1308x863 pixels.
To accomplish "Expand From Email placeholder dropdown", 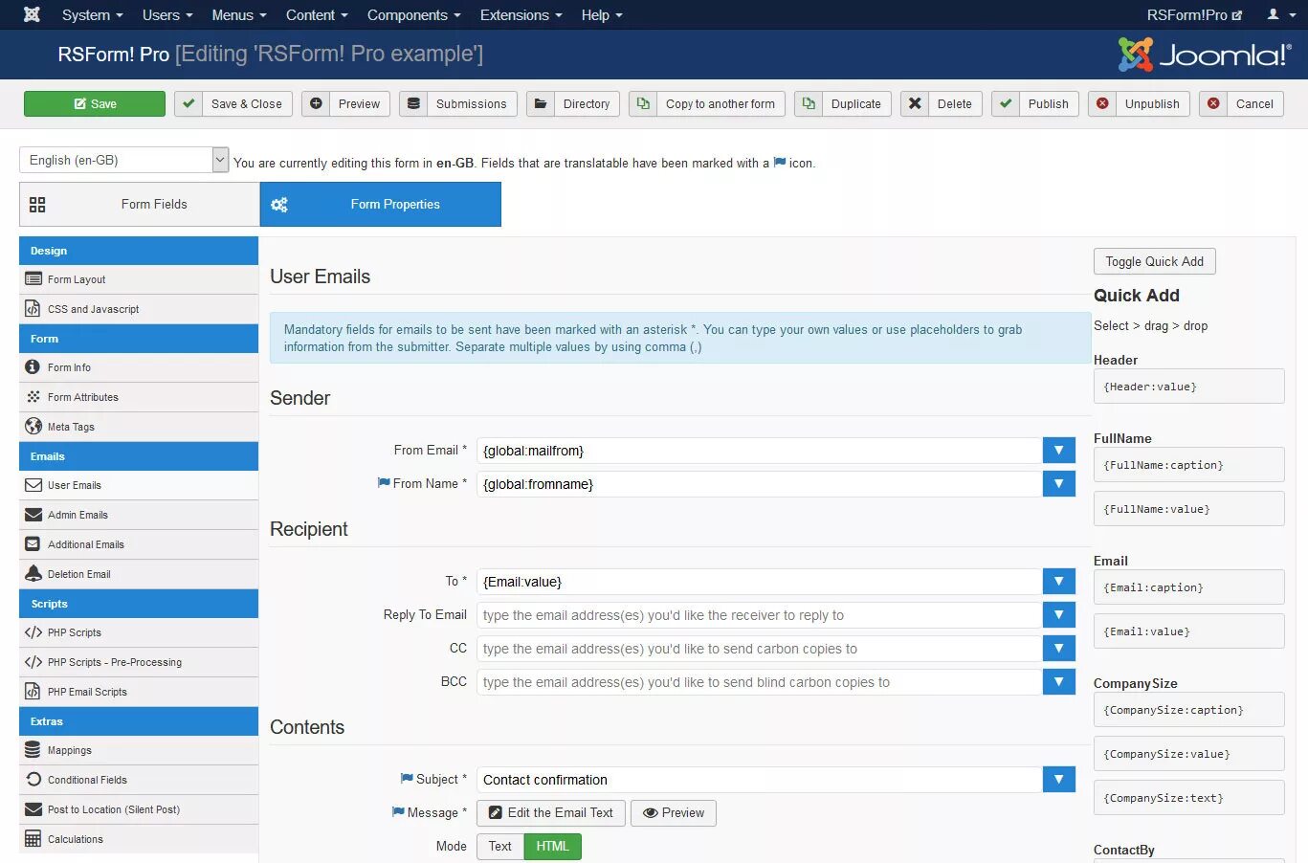I will coord(1058,451).
